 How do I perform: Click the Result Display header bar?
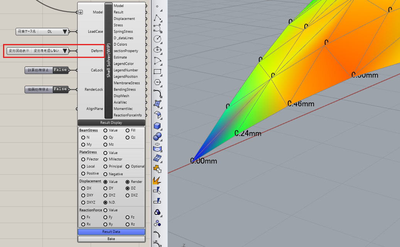tap(111, 123)
